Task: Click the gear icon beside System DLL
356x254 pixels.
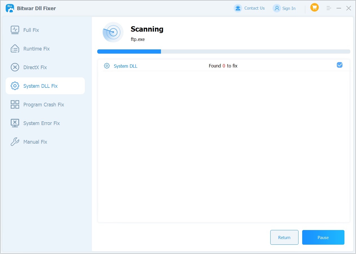Action: (107, 66)
